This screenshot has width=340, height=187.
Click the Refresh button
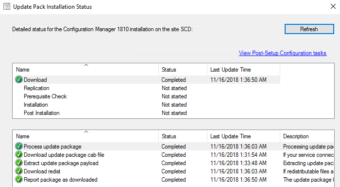tap(309, 29)
